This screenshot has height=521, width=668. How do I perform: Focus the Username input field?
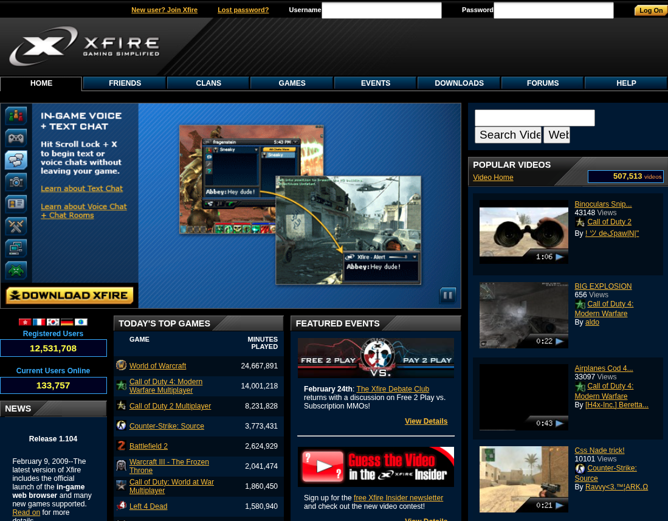coord(381,10)
